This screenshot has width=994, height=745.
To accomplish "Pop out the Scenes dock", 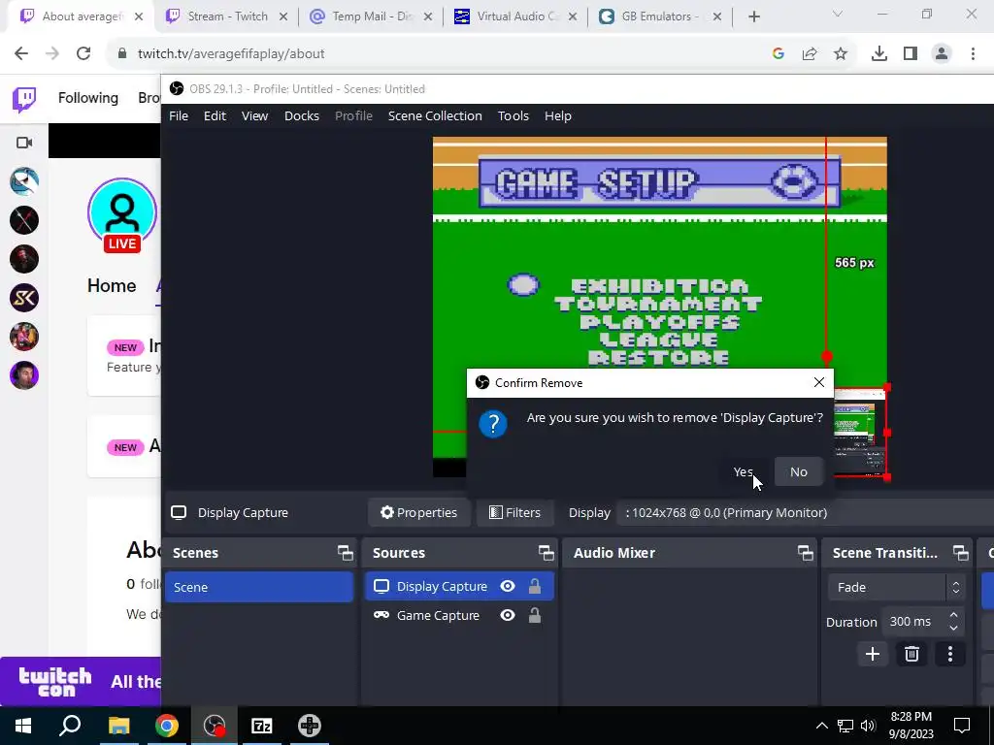I will click(346, 552).
